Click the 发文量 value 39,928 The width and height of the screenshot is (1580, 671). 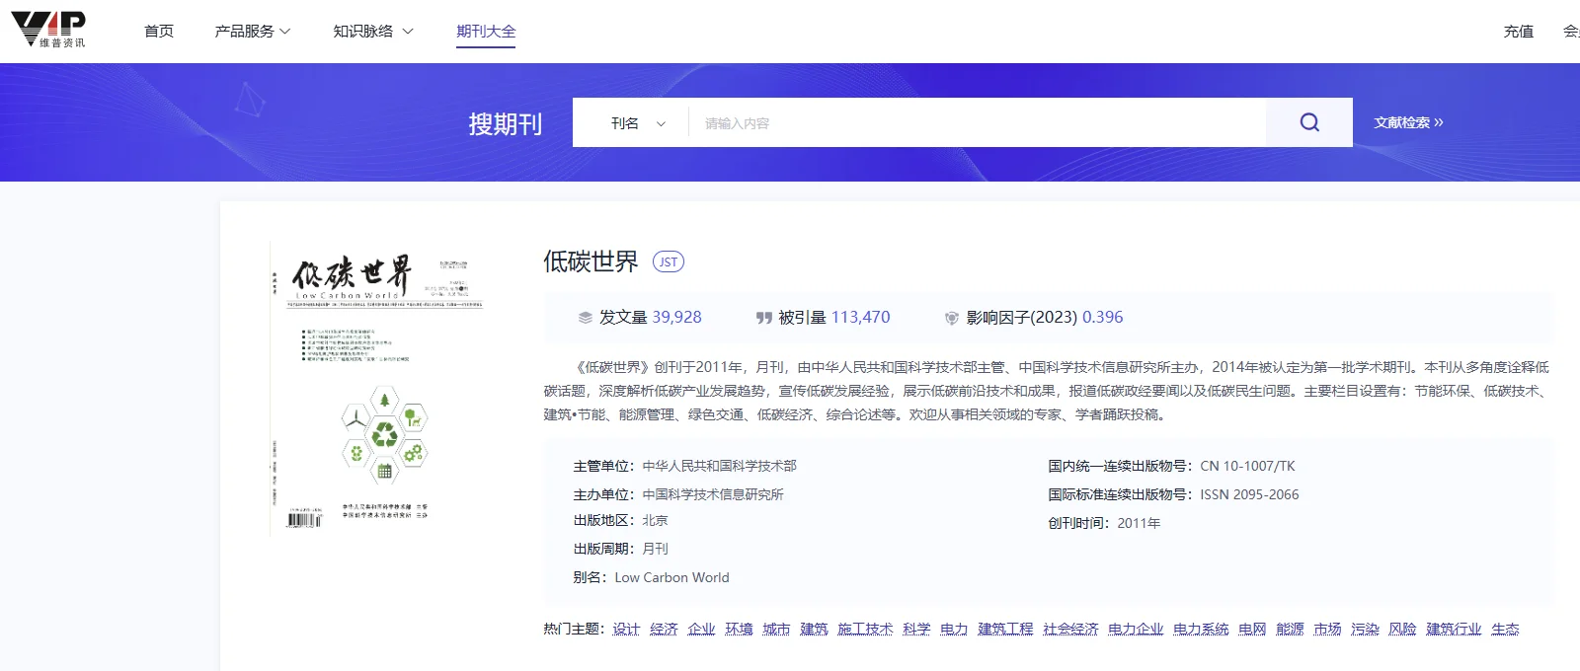[x=676, y=317]
